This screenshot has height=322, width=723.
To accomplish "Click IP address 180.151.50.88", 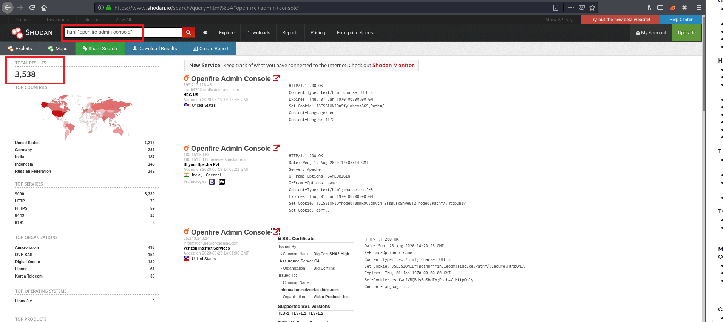I will [x=196, y=155].
